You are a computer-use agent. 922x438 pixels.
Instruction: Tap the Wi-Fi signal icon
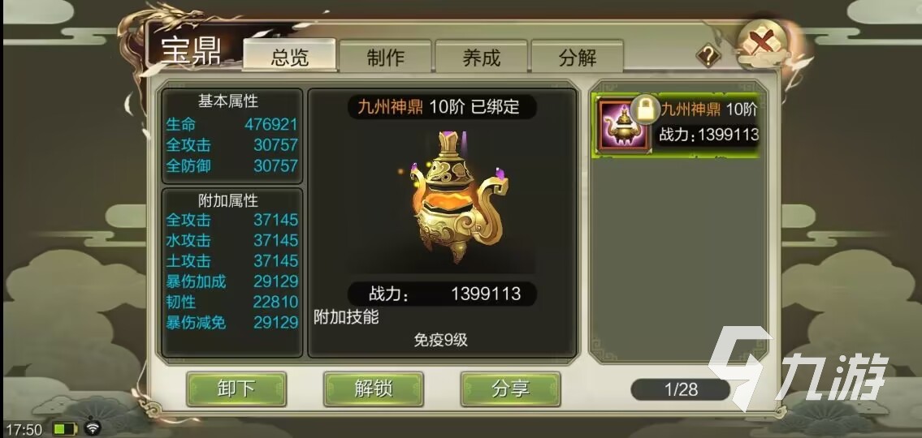pos(93,428)
